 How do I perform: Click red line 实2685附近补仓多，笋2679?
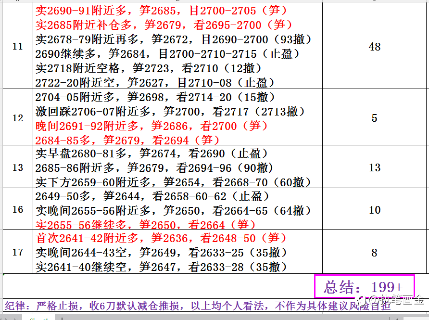point(164,25)
